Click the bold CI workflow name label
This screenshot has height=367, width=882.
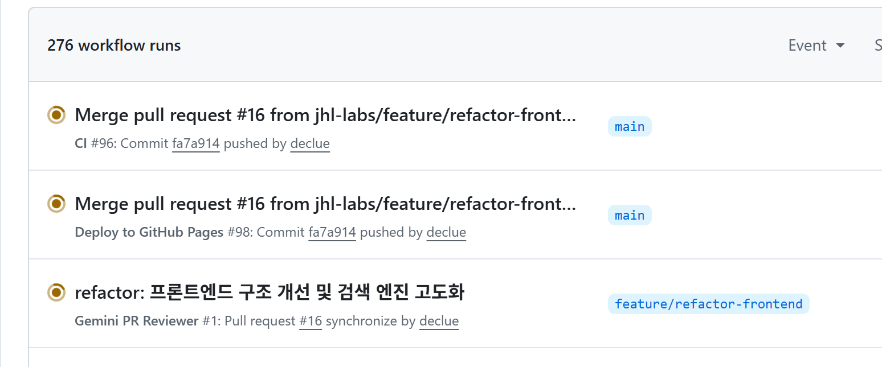[81, 143]
